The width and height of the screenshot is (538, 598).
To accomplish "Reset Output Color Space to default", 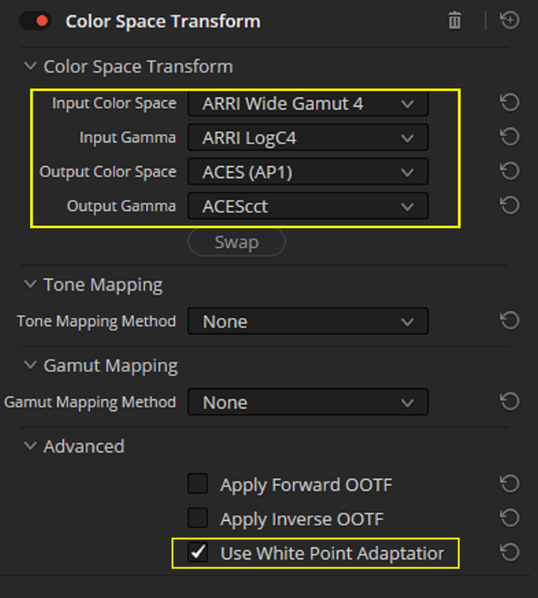I will (x=510, y=171).
